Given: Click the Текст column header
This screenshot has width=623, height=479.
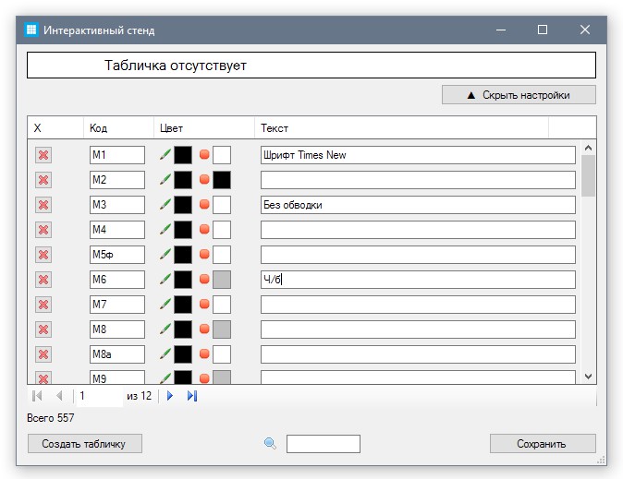Looking at the screenshot, I should (x=401, y=127).
